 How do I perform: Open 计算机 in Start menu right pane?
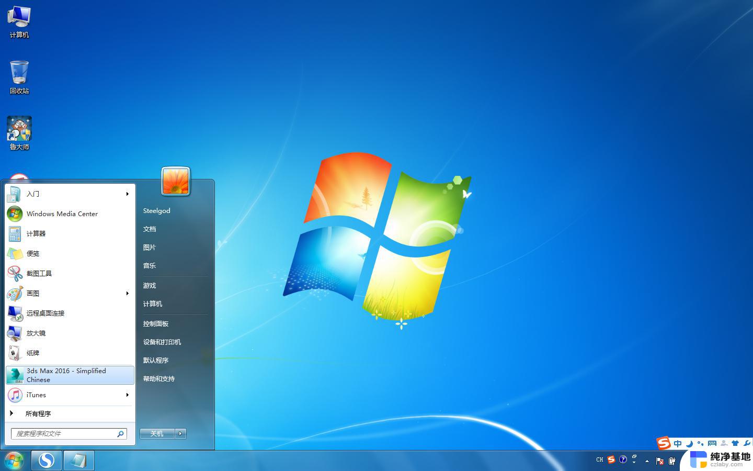(x=175, y=304)
